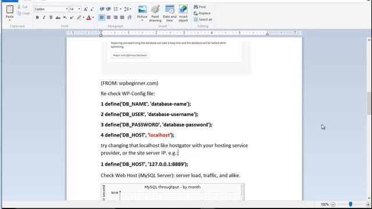Click the Repair and Optimize Database image
The image size is (372, 209).
point(176,57)
